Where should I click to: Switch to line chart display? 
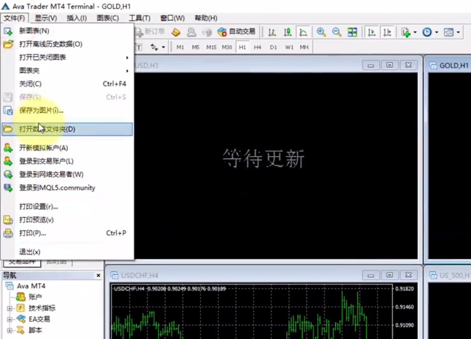coord(303,32)
